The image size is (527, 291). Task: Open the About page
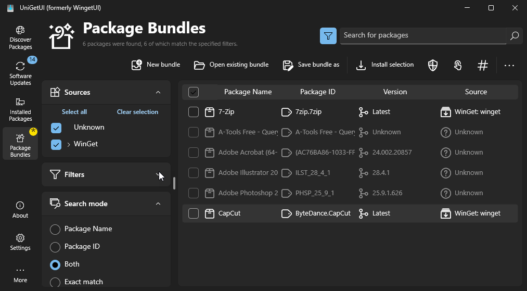20,210
